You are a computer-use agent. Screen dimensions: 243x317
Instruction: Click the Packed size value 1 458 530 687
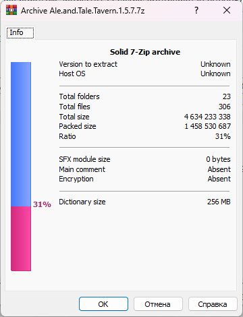pos(207,126)
